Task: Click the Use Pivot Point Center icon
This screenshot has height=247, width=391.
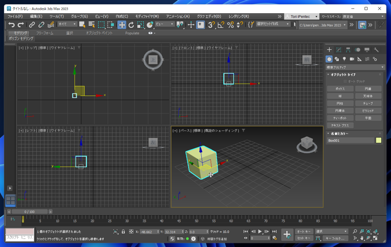Action: (180, 24)
